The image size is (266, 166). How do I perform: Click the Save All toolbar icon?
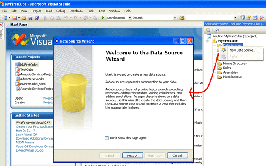tap(37, 18)
